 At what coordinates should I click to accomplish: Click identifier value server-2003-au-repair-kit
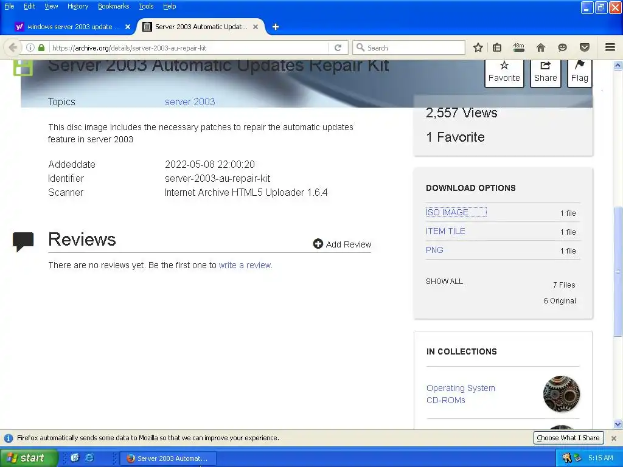tap(217, 178)
